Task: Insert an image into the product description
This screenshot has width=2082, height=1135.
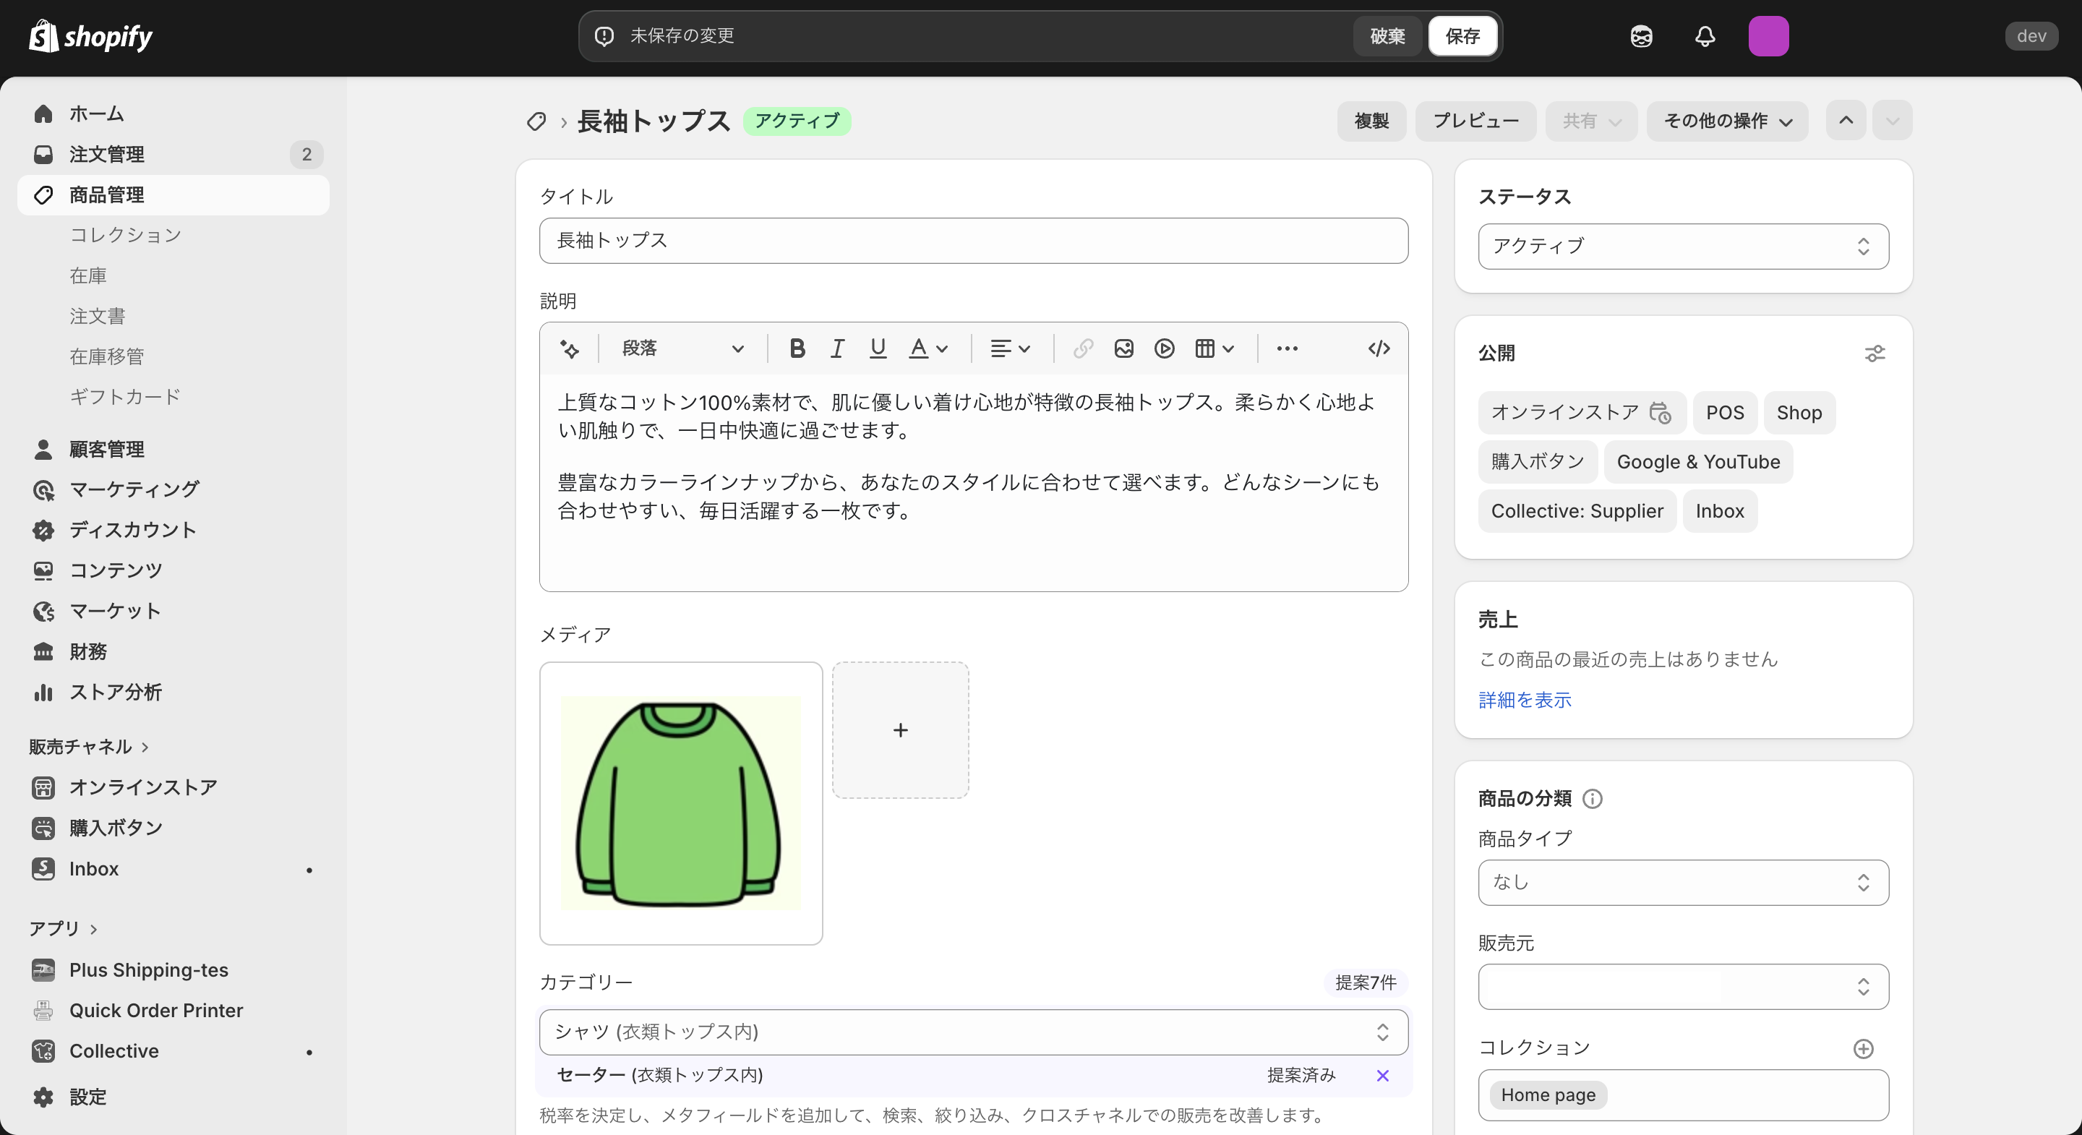Action: tap(1123, 348)
